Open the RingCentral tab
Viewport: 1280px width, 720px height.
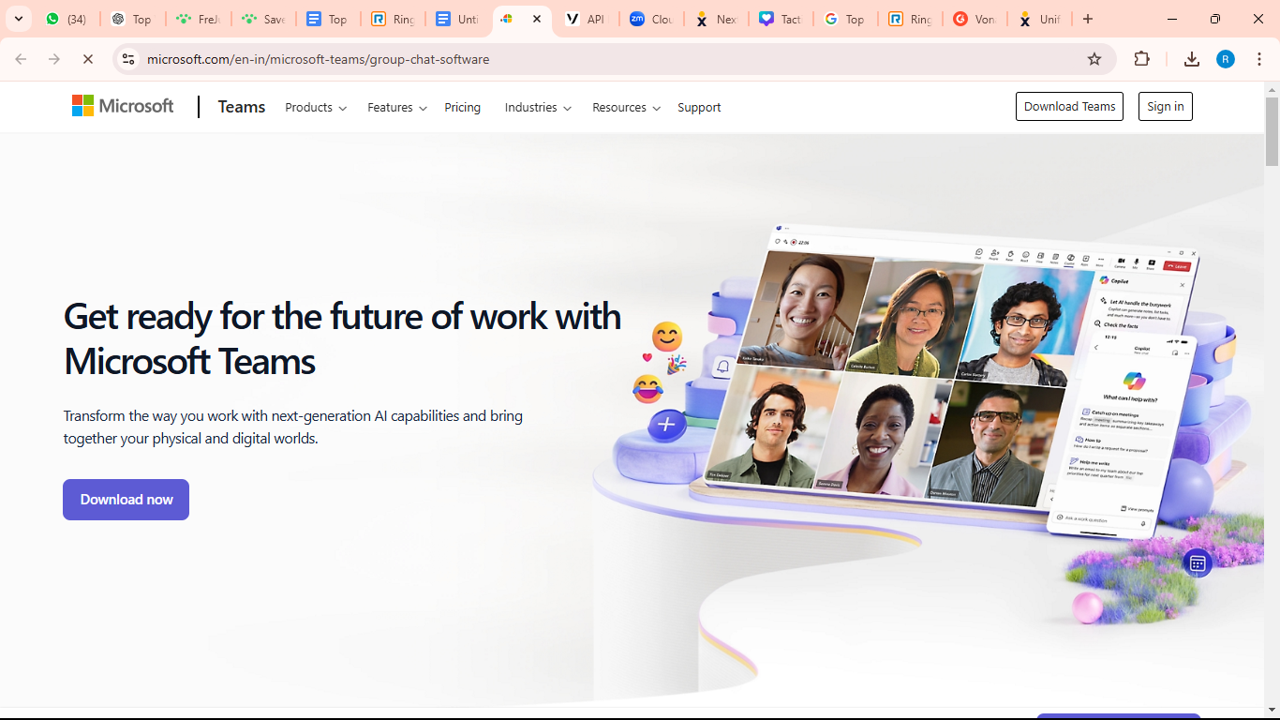point(393,18)
